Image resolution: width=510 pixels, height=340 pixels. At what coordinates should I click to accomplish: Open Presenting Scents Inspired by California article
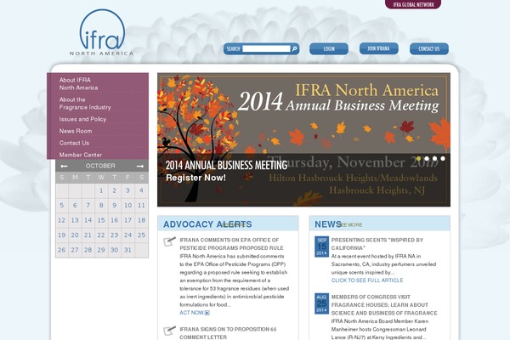pyautogui.click(x=377, y=244)
